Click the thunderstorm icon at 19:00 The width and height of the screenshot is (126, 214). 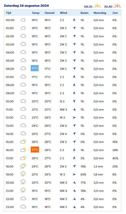[23, 174]
